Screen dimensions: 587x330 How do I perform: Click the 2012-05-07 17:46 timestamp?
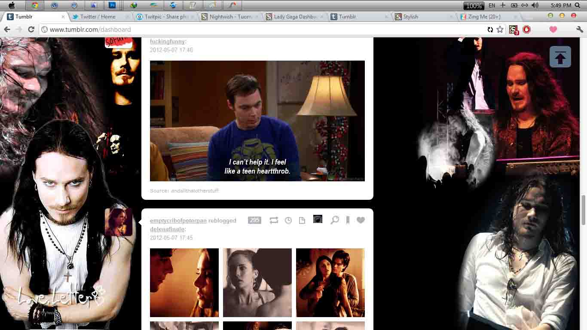(x=171, y=50)
